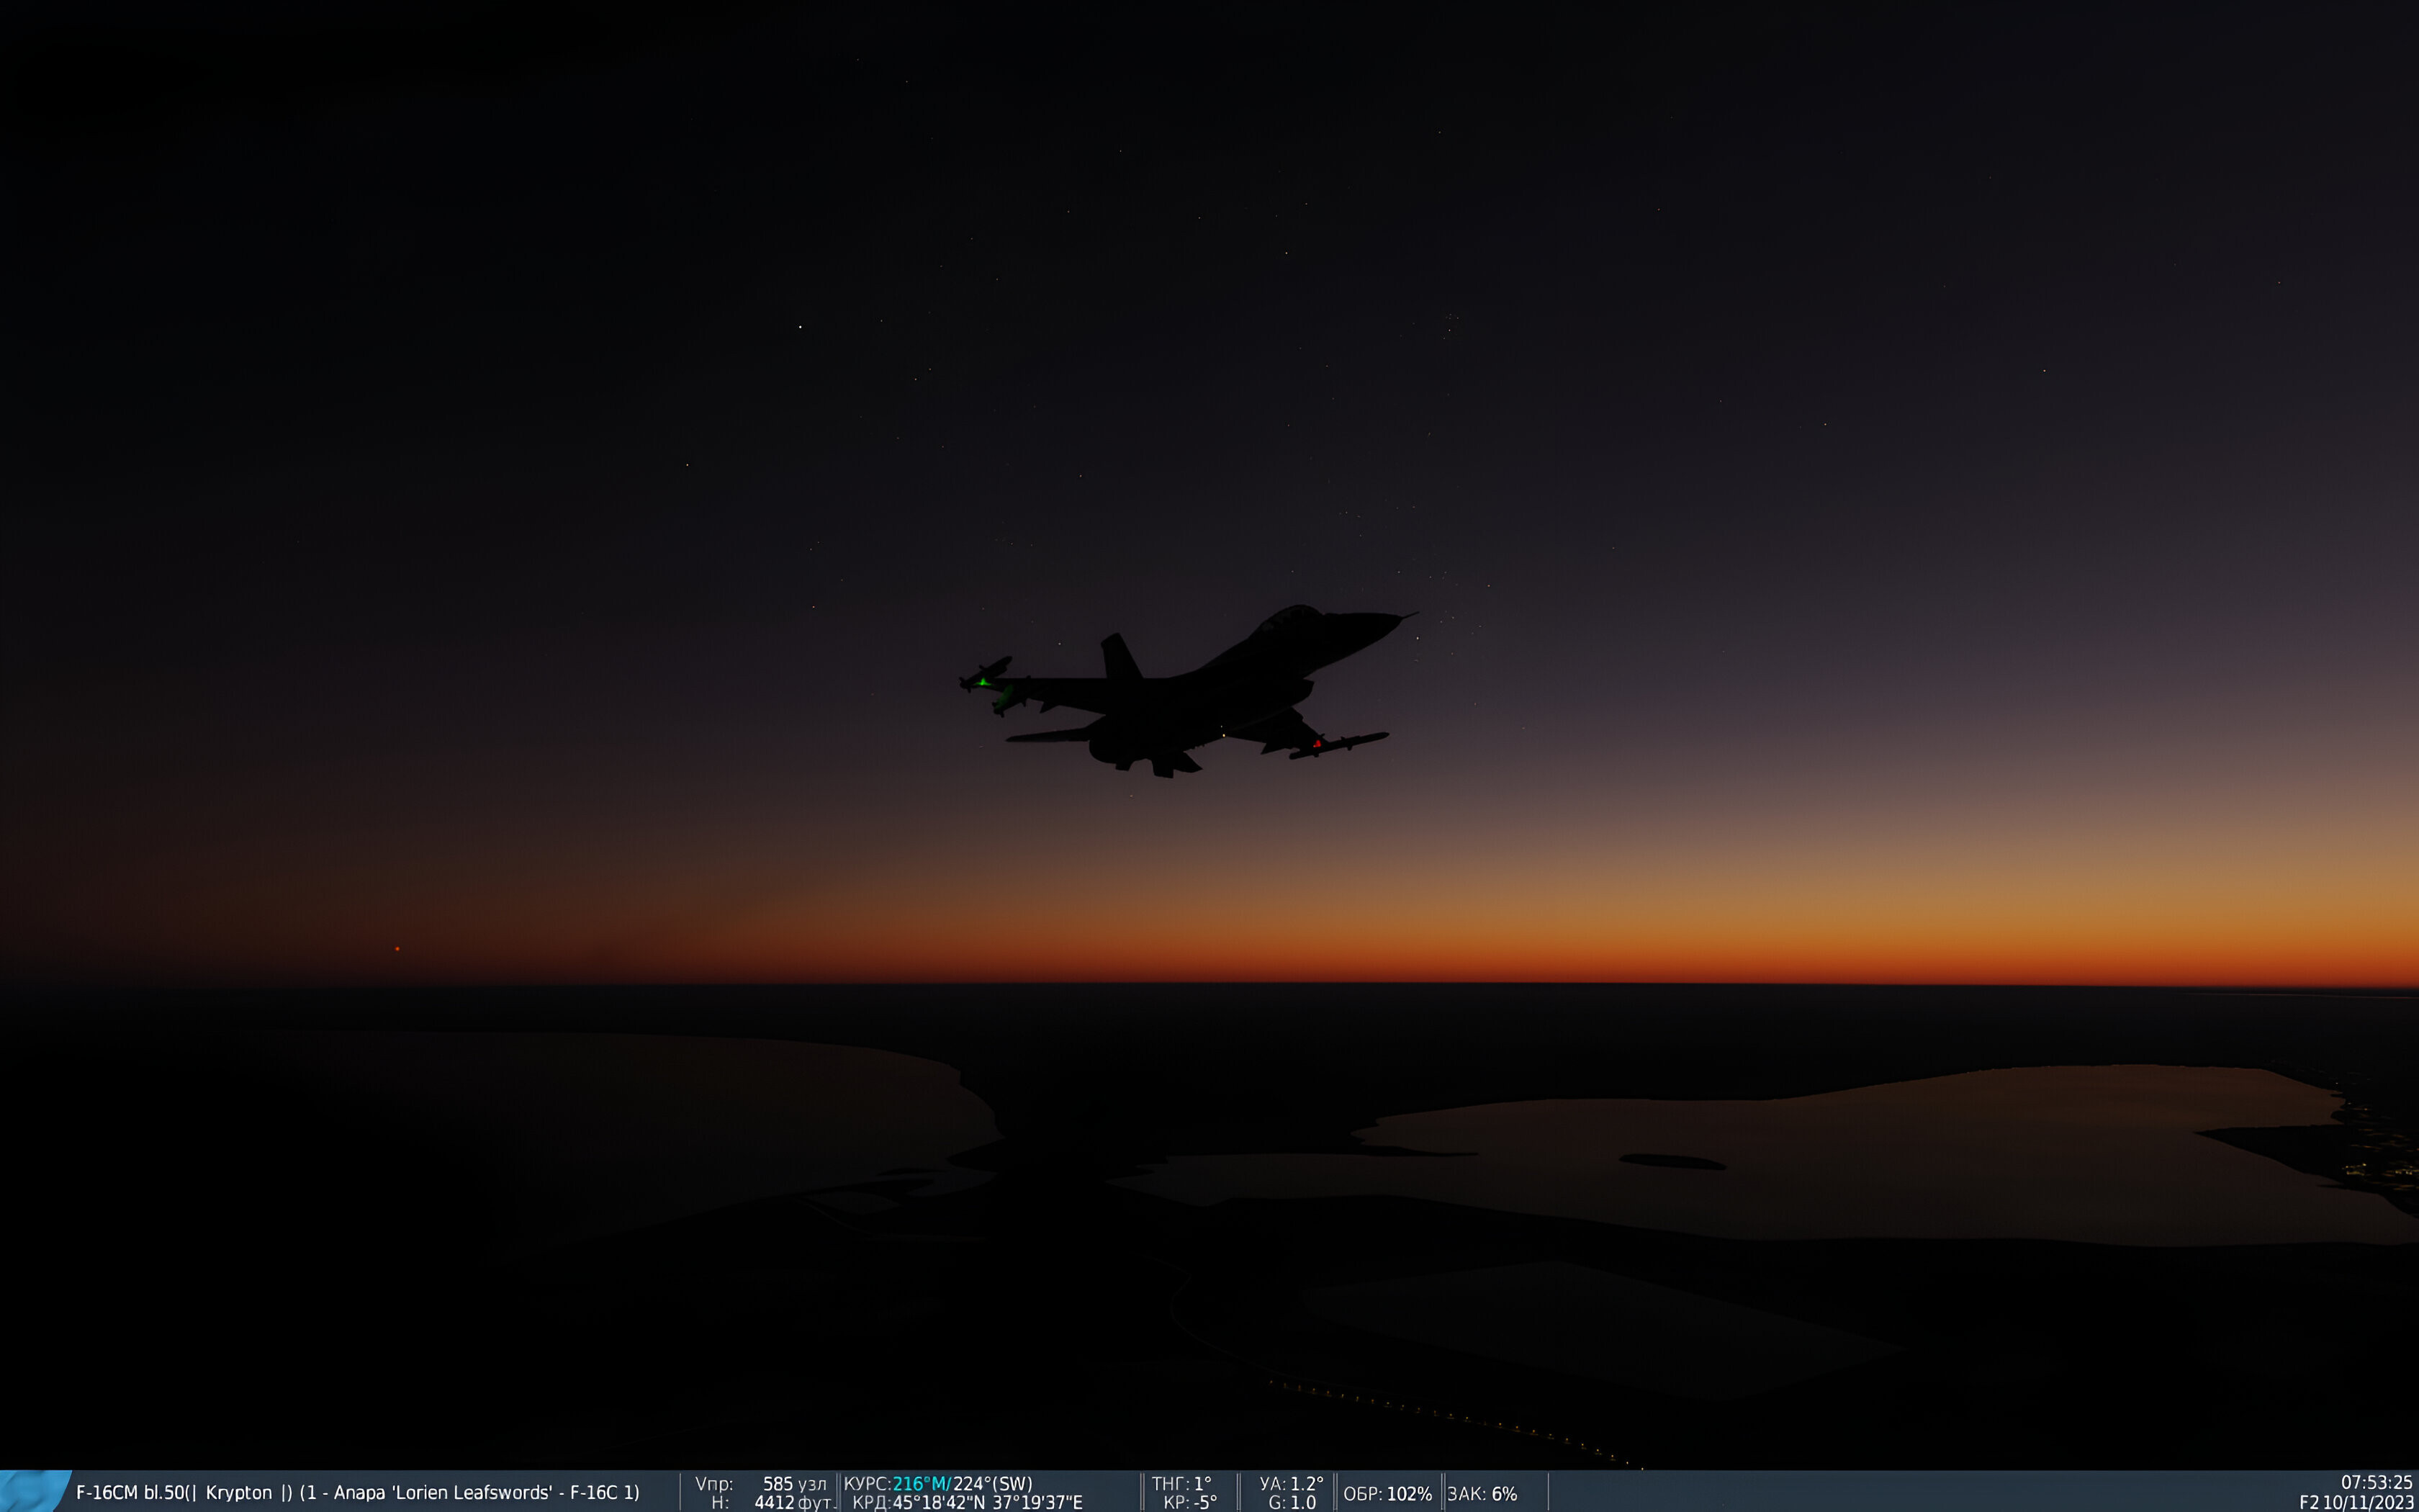The image size is (2419, 1512).
Task: Click the flaps indicator 'ЗАК: 6%'
Action: tap(1482, 1493)
